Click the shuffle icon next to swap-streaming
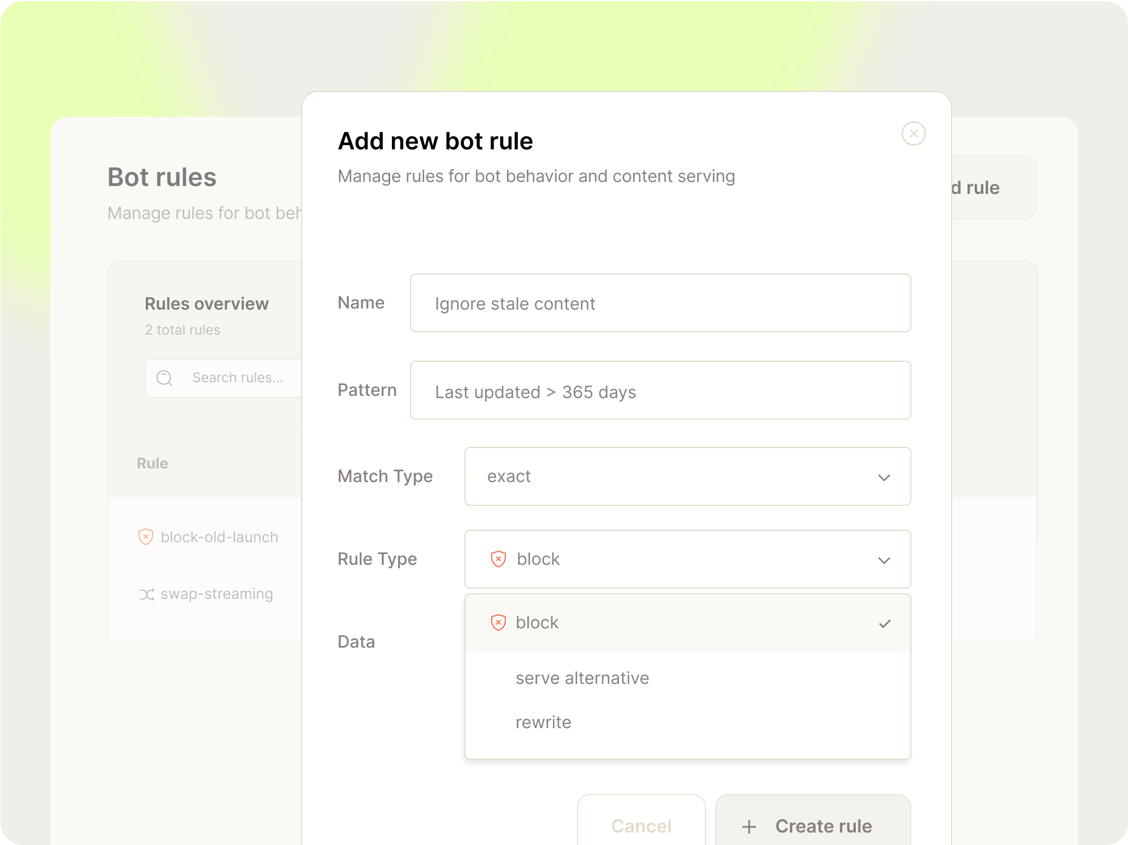 pyautogui.click(x=146, y=594)
